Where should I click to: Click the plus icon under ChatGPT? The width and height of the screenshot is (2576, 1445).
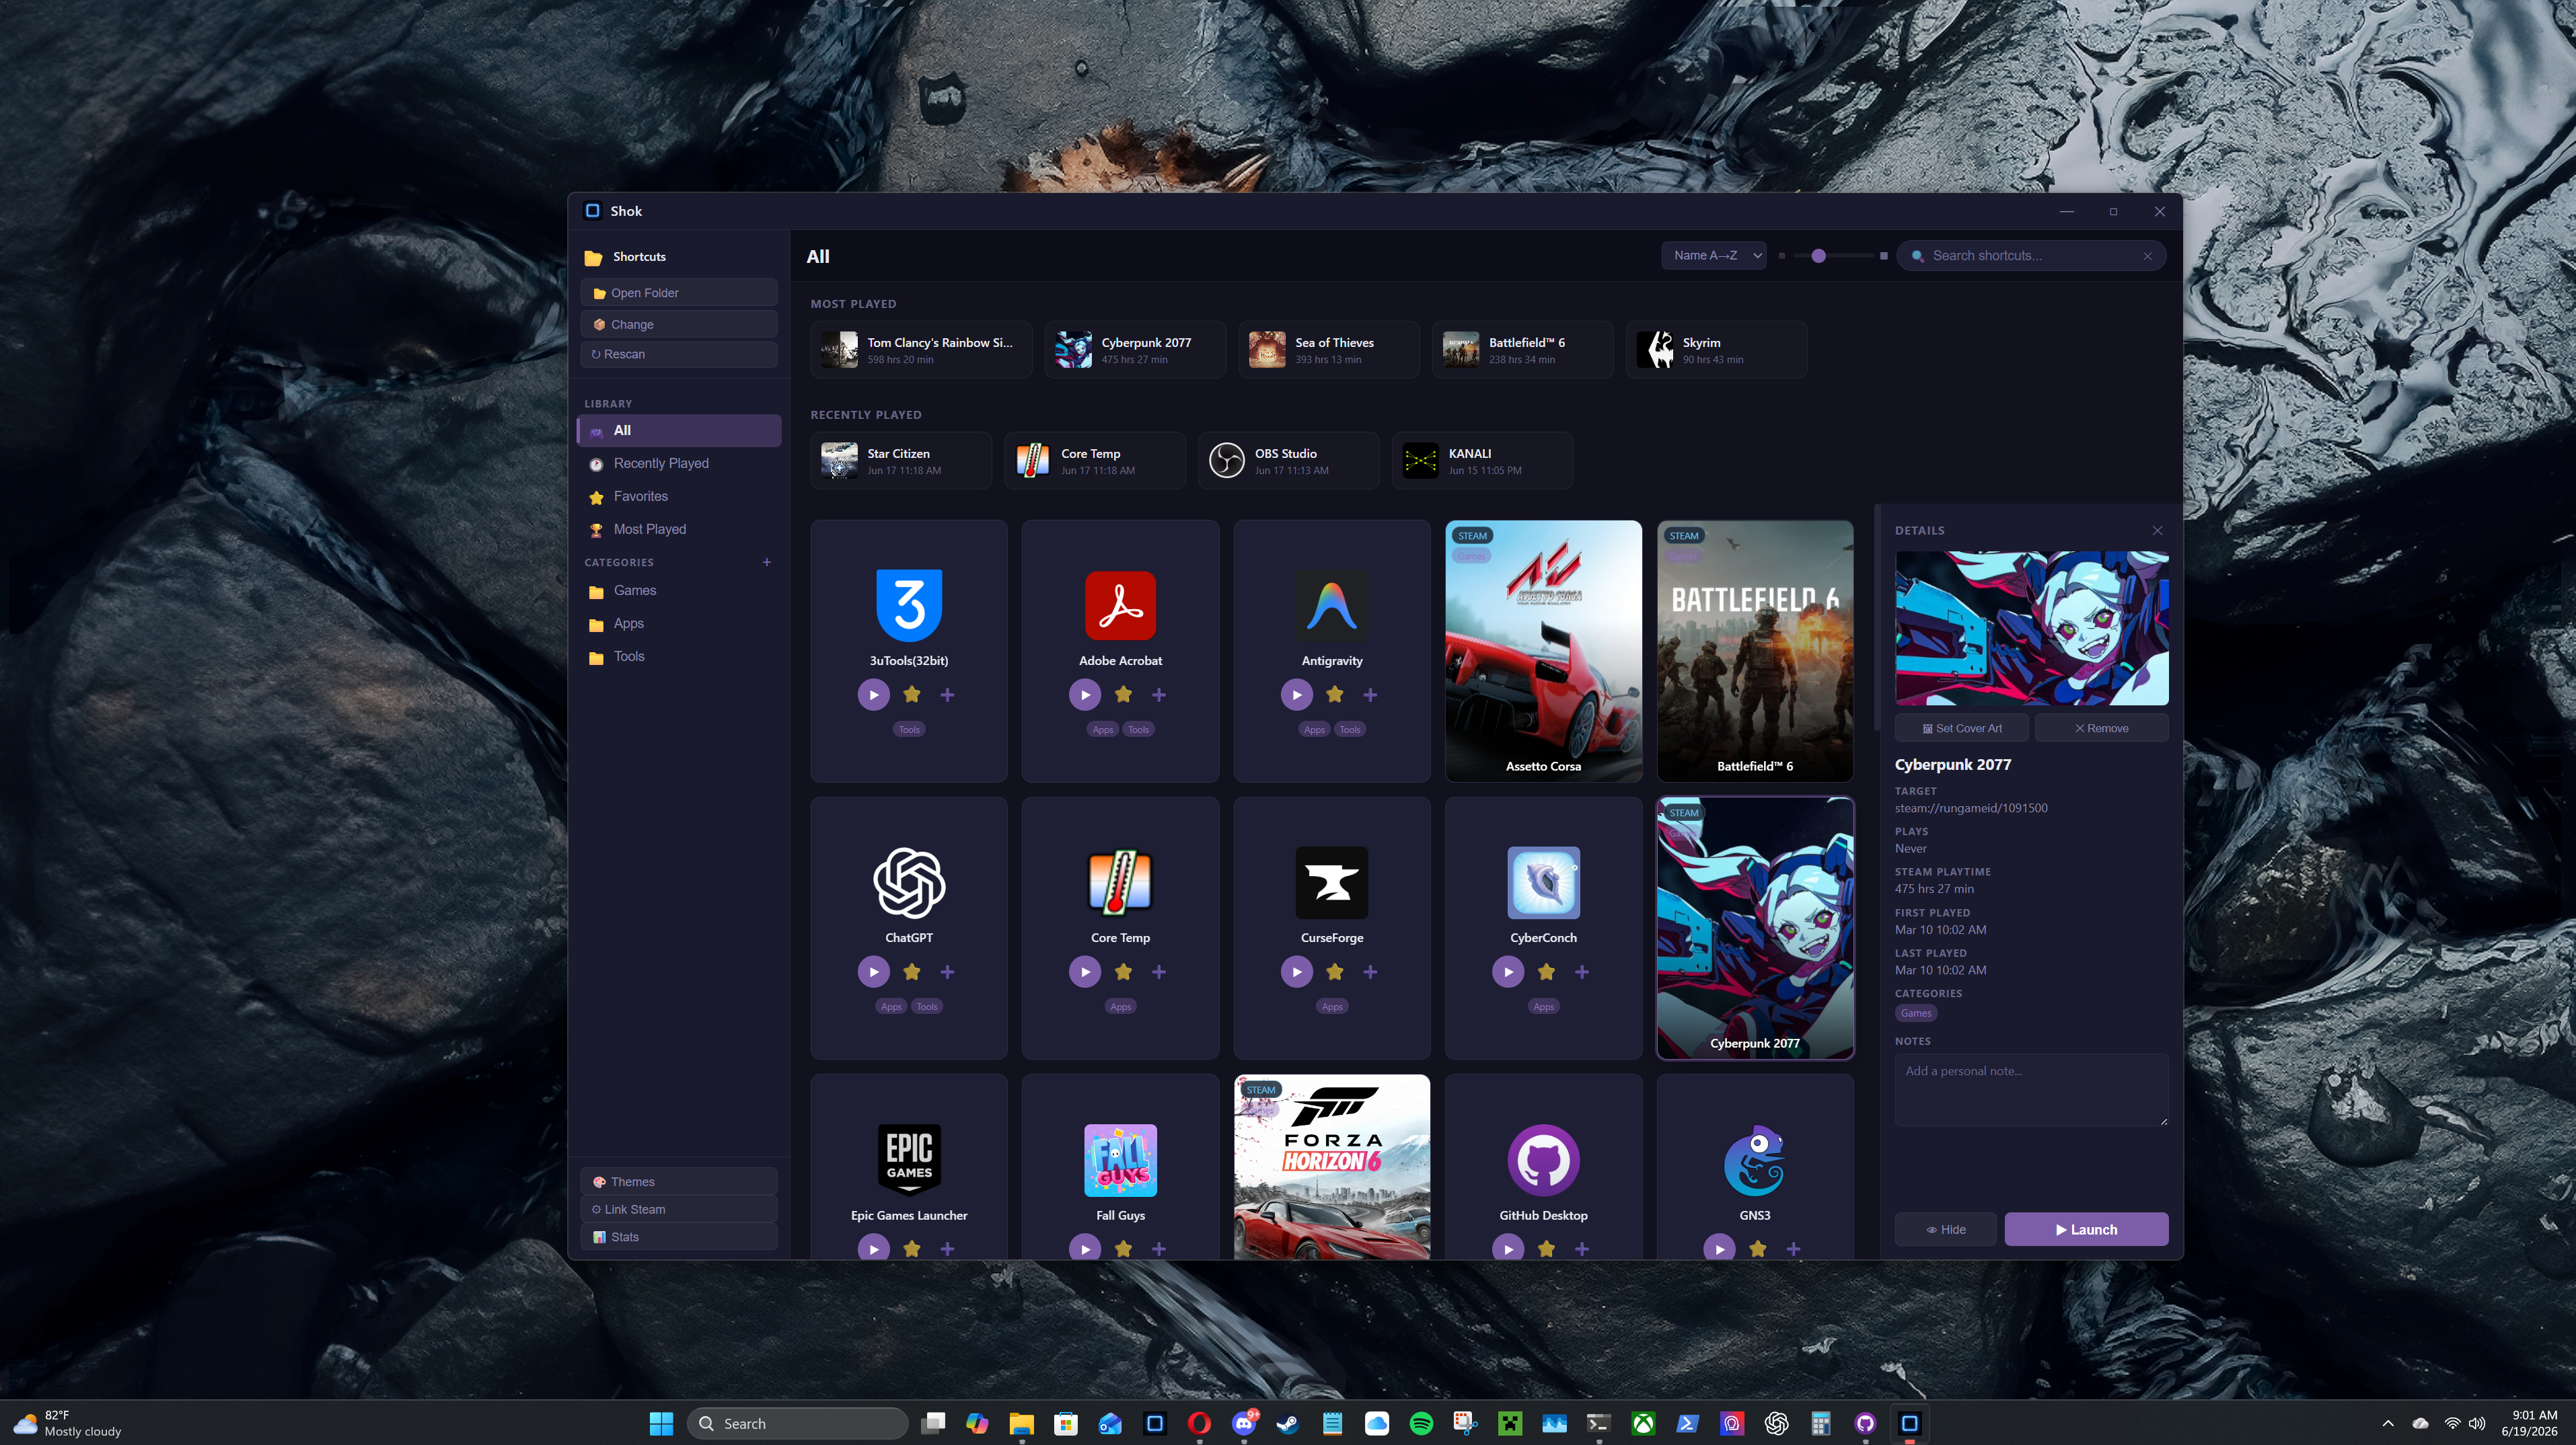(947, 972)
